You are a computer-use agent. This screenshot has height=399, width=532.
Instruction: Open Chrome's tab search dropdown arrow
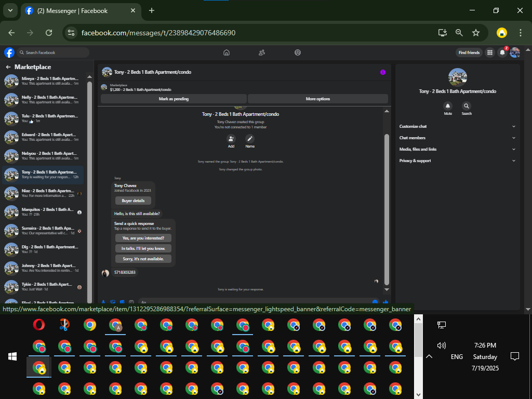(10, 10)
